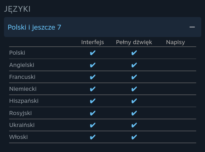Select the Polski language row label
The height and width of the screenshot is (152, 205).
tap(17, 53)
